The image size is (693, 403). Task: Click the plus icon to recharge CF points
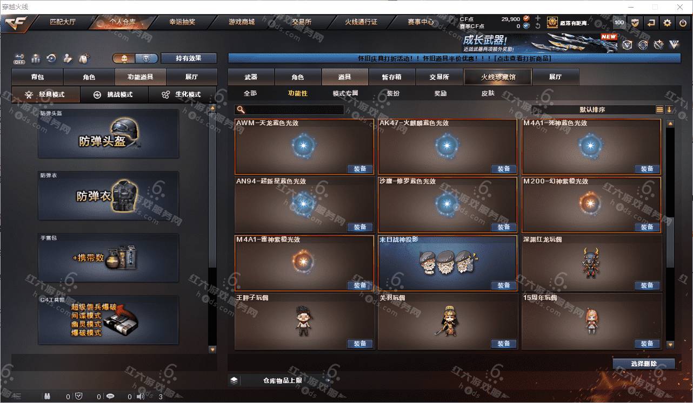tap(537, 18)
